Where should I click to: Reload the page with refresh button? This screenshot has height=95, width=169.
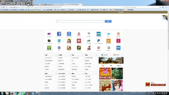coord(126,7)
